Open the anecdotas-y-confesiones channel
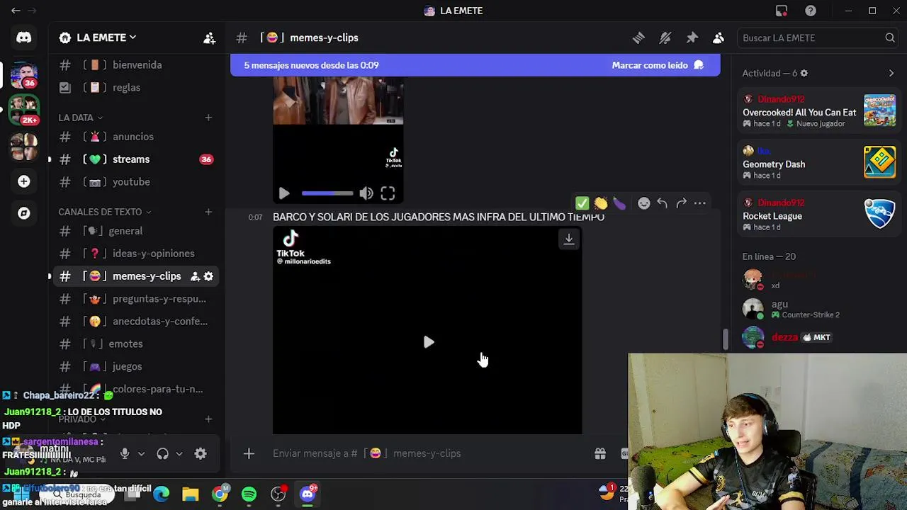This screenshot has width=907, height=510. tap(135, 321)
